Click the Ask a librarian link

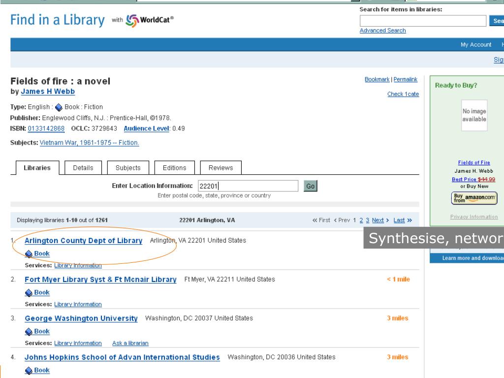click(x=130, y=343)
